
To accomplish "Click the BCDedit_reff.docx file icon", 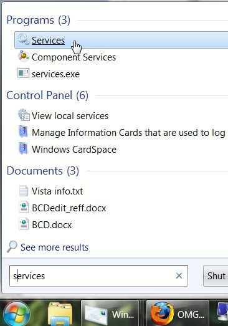I will point(24,208).
